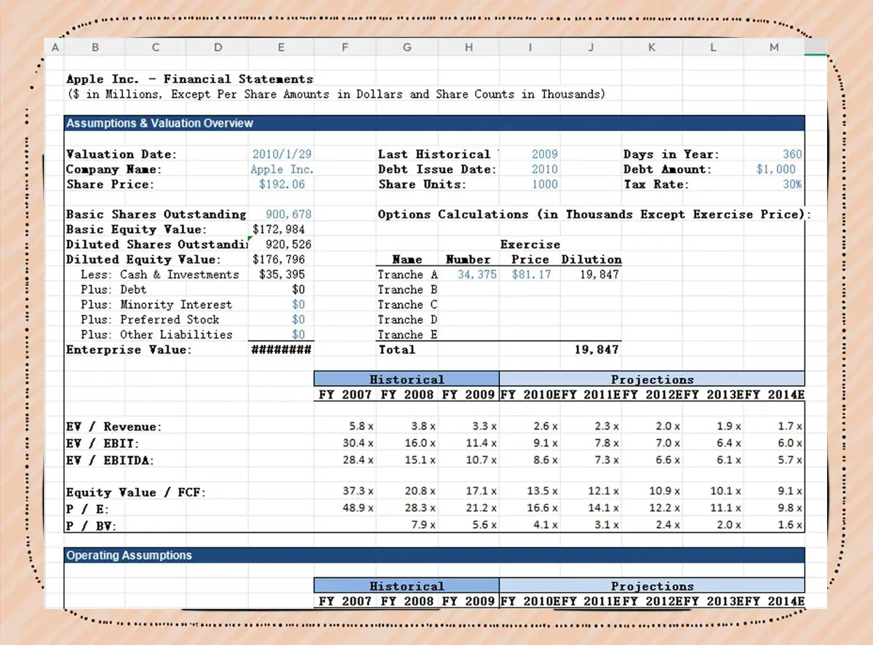Click the Company Name value Apple Inc.
Image resolution: width=873 pixels, height=645 pixels.
point(282,169)
